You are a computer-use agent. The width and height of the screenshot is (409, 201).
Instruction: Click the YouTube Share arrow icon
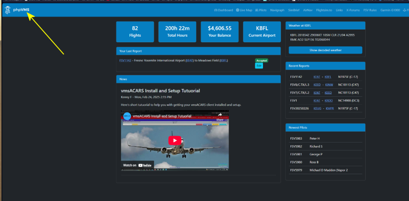(220, 115)
